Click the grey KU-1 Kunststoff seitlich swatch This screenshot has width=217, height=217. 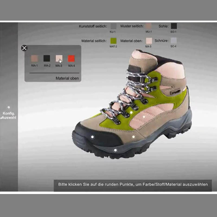[x=113, y=26]
